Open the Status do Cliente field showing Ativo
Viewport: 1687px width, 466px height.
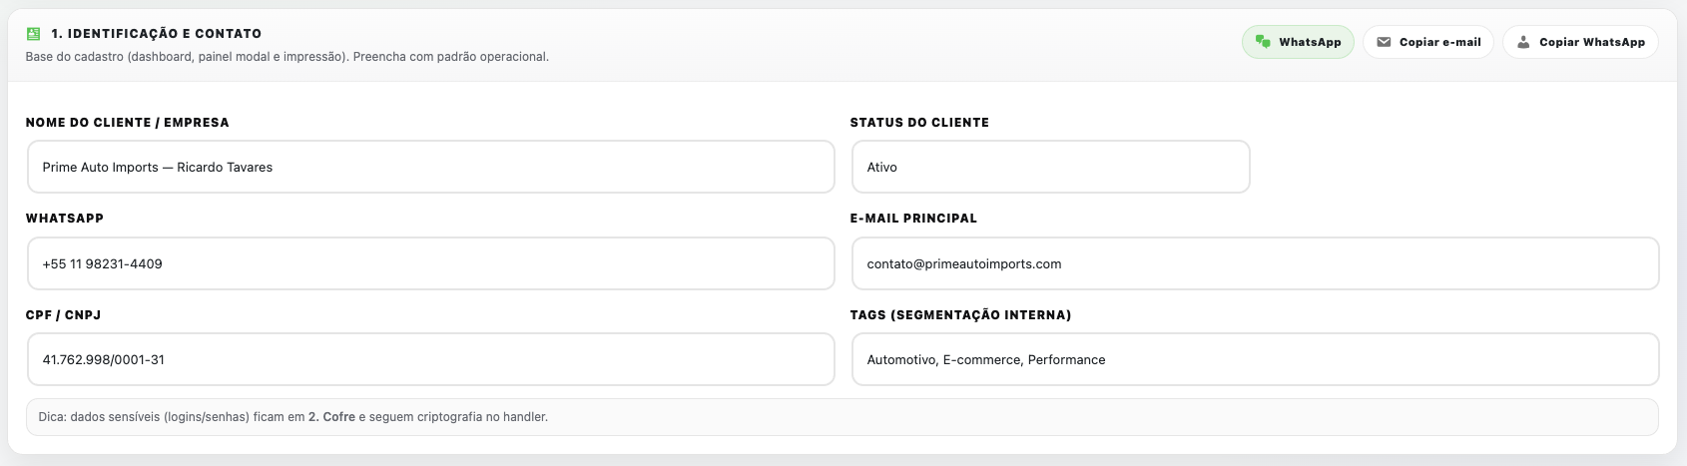click(x=1050, y=167)
